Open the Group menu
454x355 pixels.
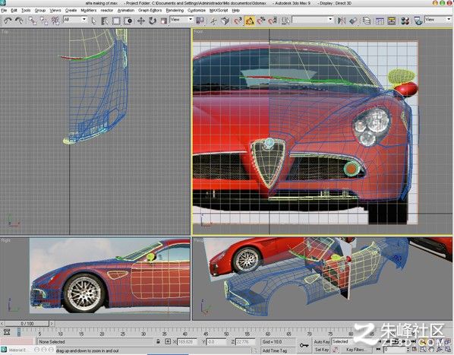40,10
